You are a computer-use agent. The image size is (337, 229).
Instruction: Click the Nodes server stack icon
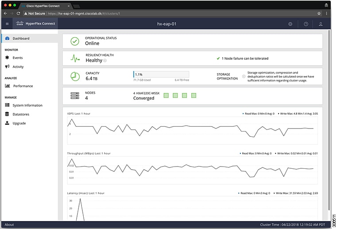75,96
